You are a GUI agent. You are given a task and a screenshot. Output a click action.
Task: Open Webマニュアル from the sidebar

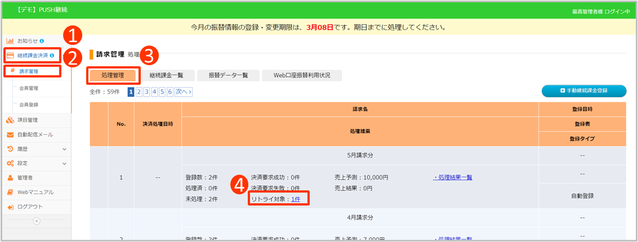tap(35, 193)
